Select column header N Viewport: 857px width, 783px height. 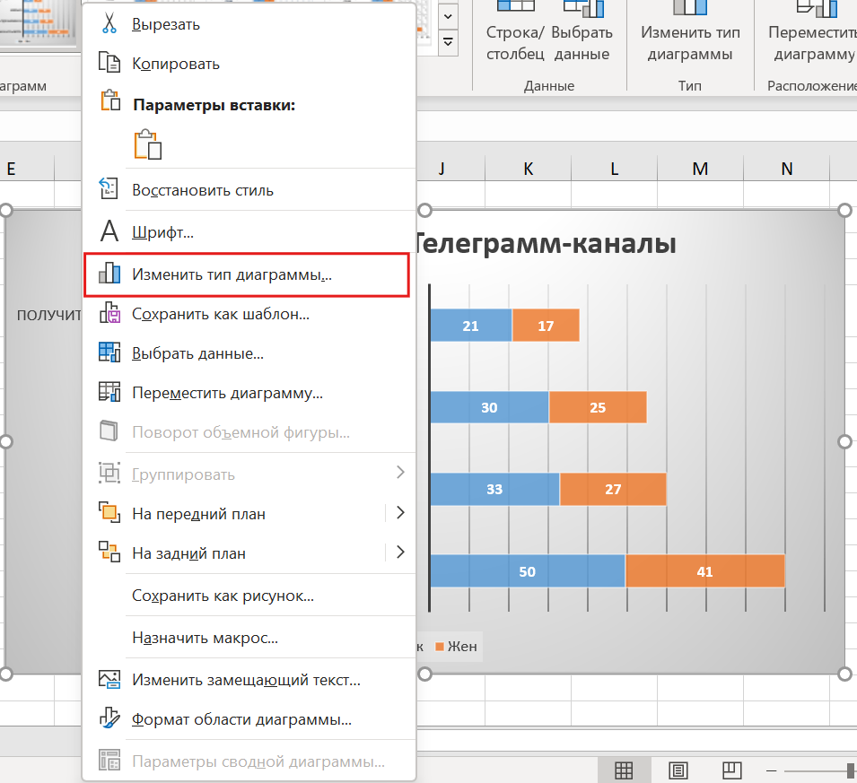point(787,168)
